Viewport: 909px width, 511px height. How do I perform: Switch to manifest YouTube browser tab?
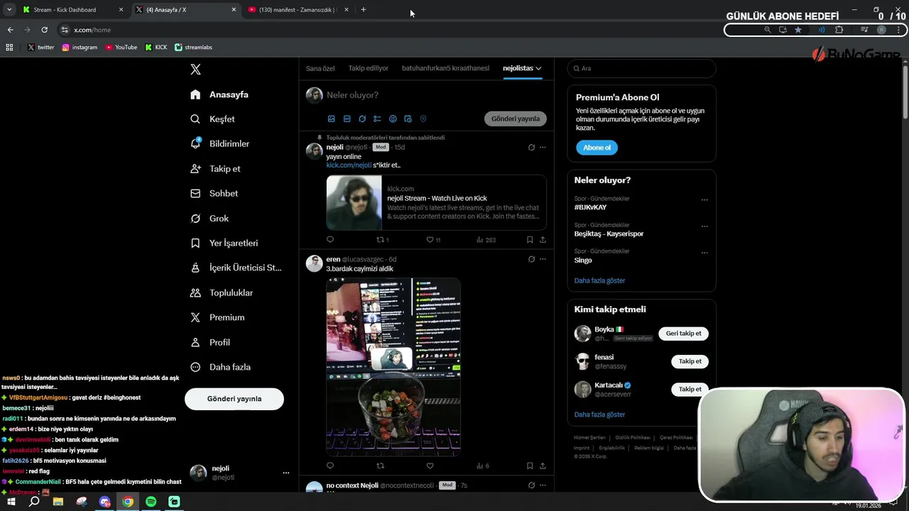[298, 10]
